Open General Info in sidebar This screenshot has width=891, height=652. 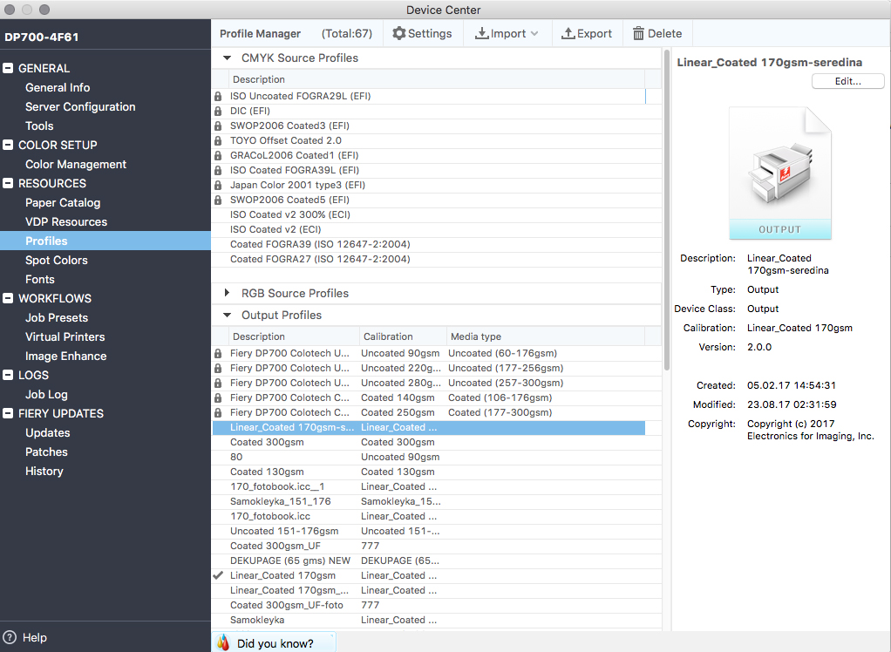point(58,87)
